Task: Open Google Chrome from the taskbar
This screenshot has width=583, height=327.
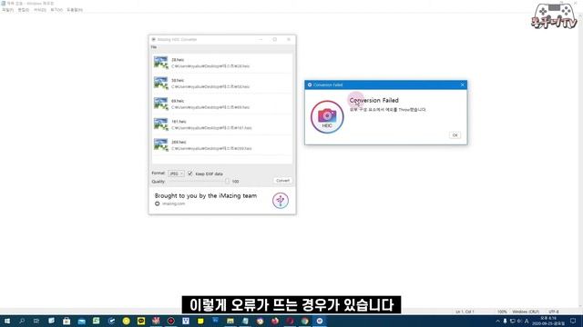Action: point(305,321)
